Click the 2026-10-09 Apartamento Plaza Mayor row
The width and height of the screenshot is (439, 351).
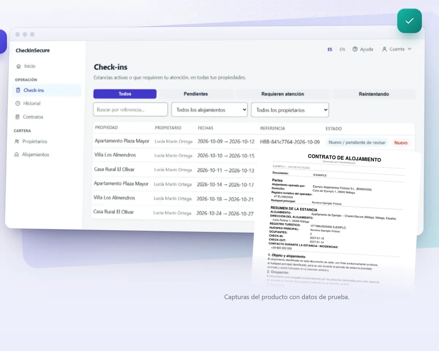point(254,141)
